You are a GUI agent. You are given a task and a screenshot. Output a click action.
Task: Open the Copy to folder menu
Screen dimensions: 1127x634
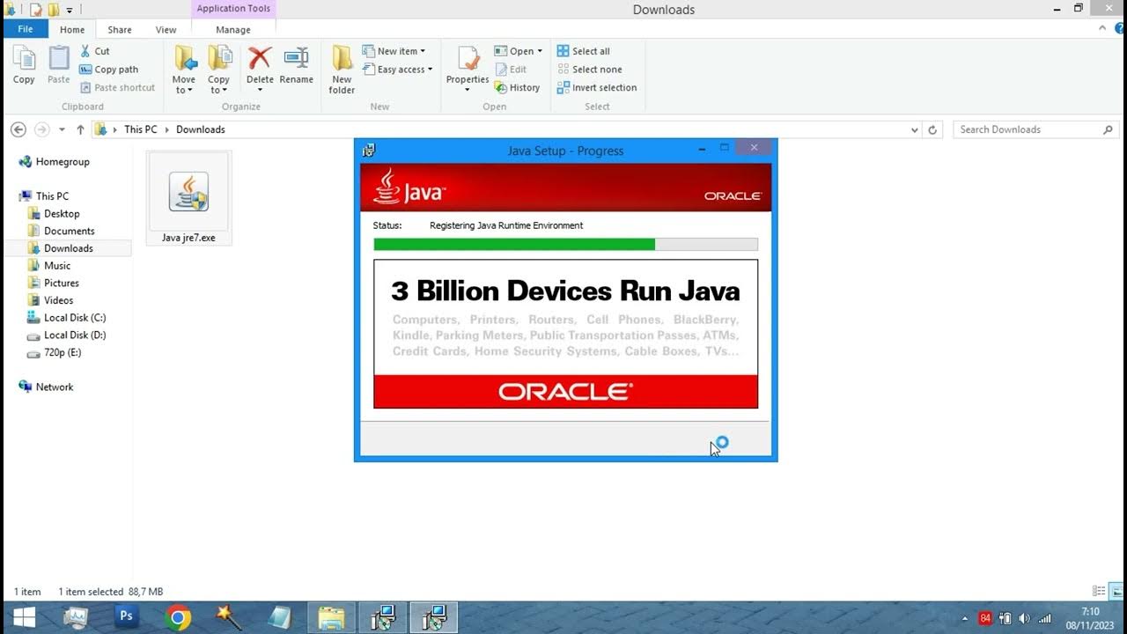[218, 70]
